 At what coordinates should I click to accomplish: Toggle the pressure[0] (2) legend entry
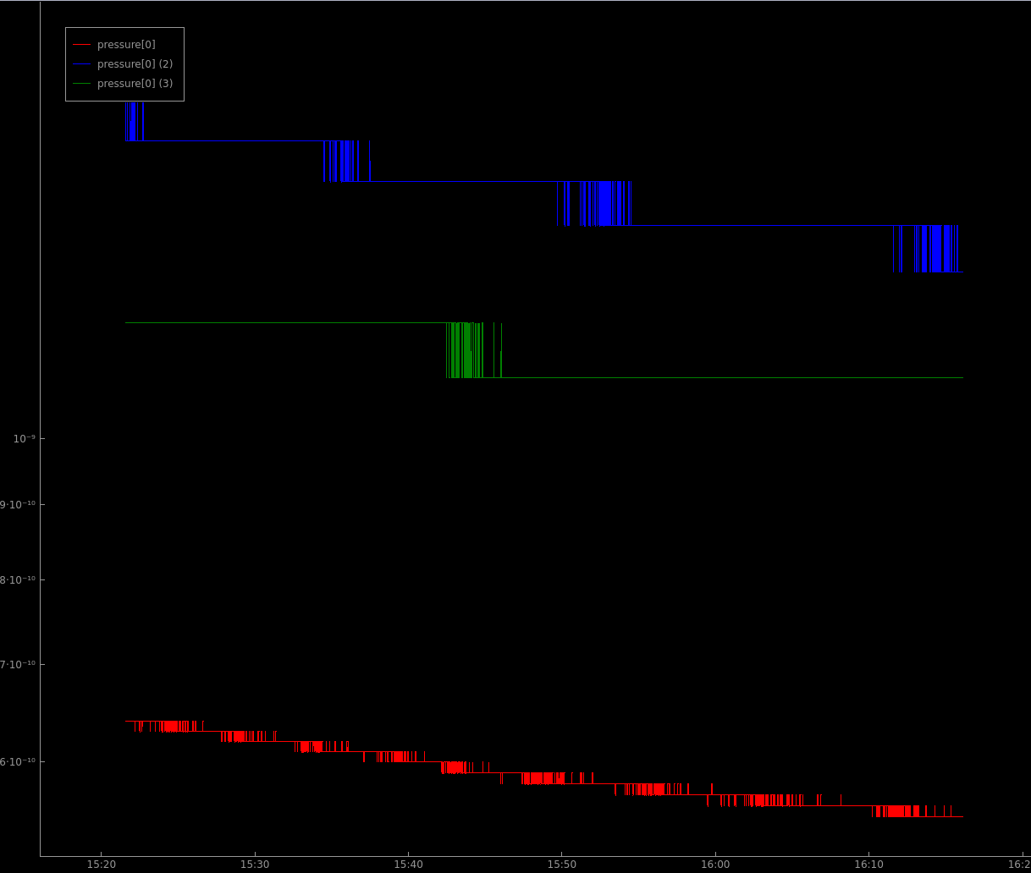(135, 64)
